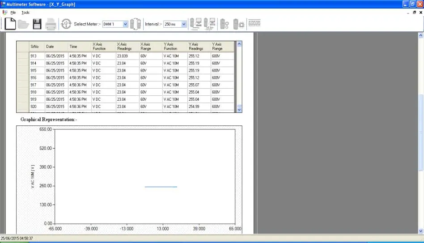
Task: Click the USB connection icon
Action: click(x=66, y=24)
